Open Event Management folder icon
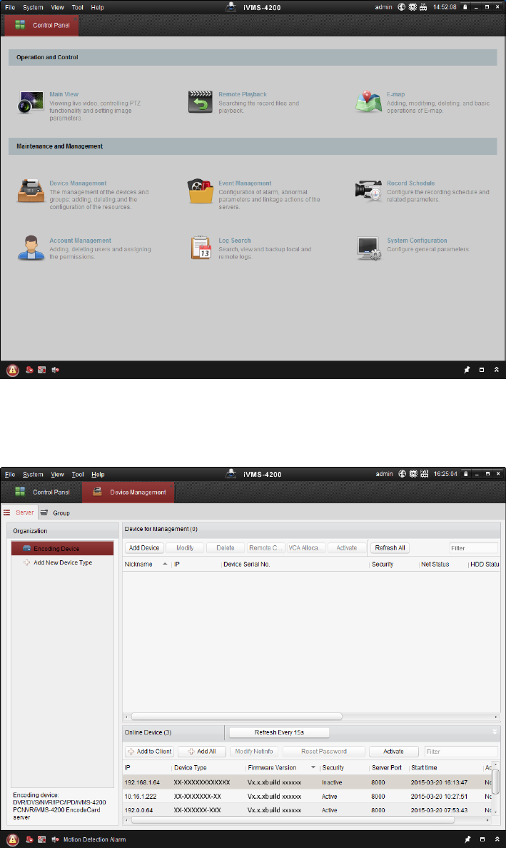The width and height of the screenshot is (506, 848). click(x=201, y=192)
